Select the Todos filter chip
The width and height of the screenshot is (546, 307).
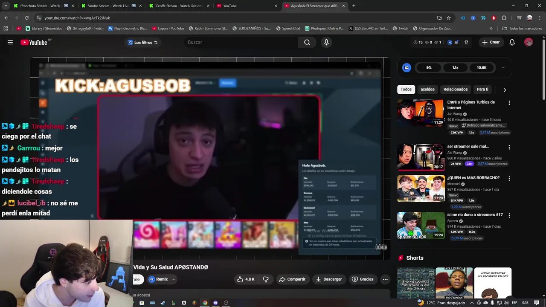pos(406,89)
